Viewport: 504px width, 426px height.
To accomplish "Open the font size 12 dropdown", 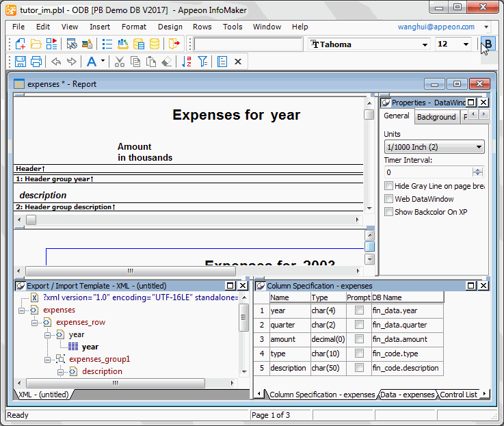I will 466,44.
